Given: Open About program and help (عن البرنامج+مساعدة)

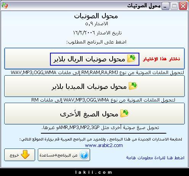Looking at the screenshot, I should click(x=64, y=155).
